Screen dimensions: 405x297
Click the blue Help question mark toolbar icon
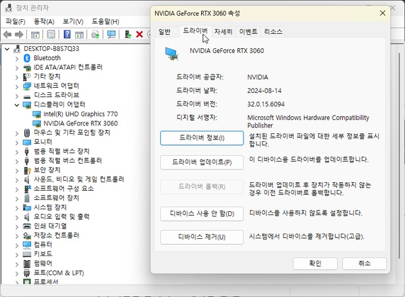(67, 34)
